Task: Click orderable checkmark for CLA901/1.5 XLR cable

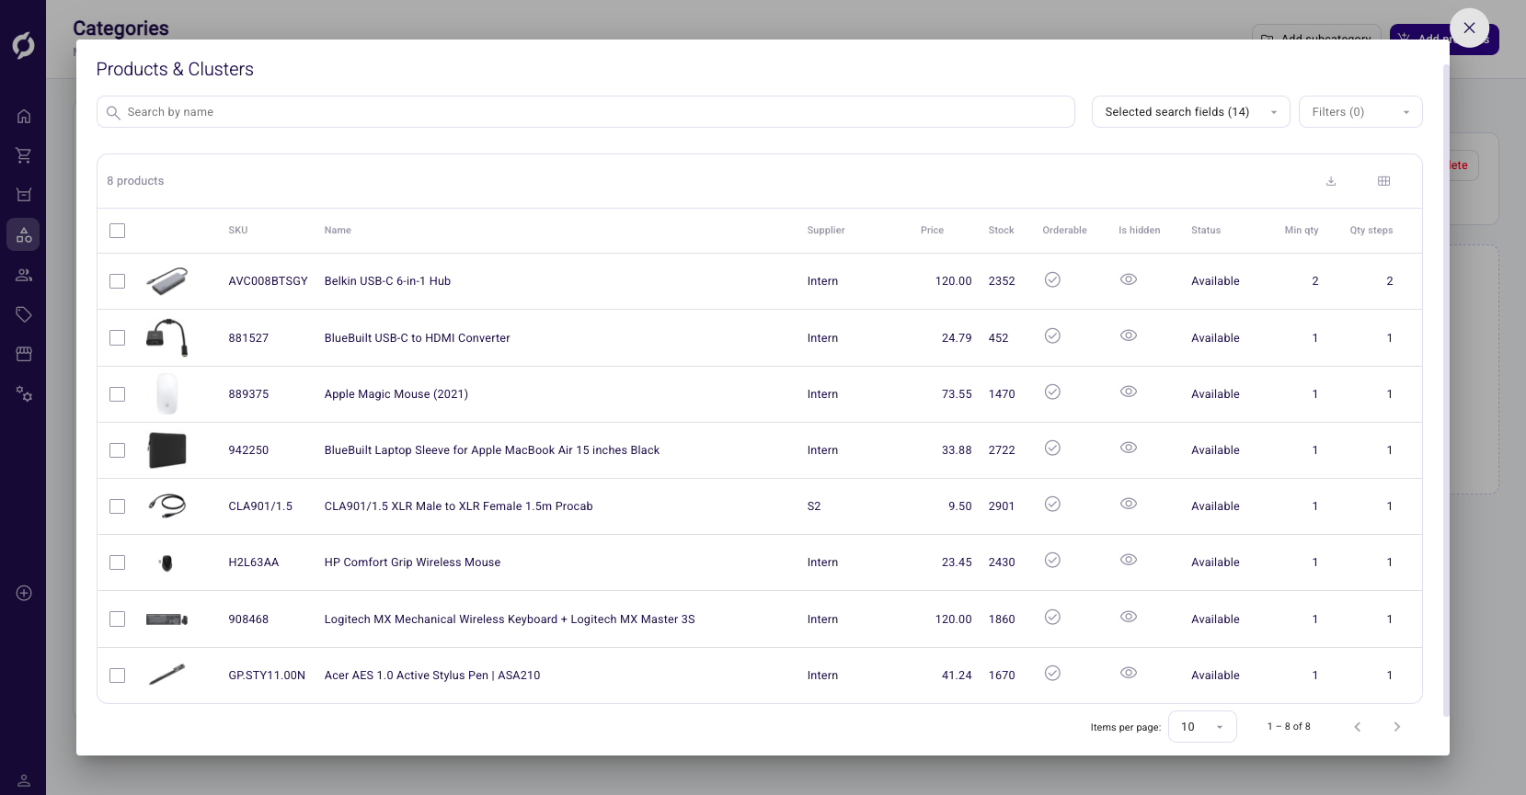Action: pyautogui.click(x=1053, y=504)
